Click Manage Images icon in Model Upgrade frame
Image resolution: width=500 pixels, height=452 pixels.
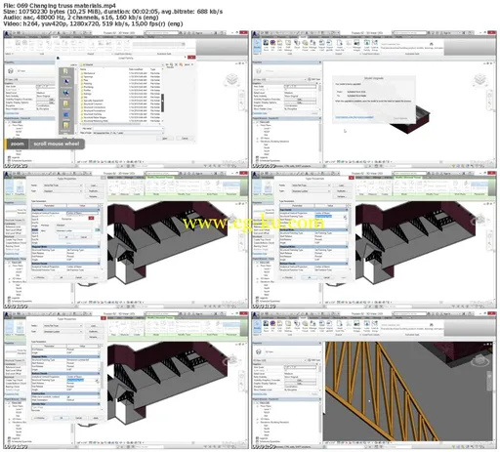click(x=356, y=45)
